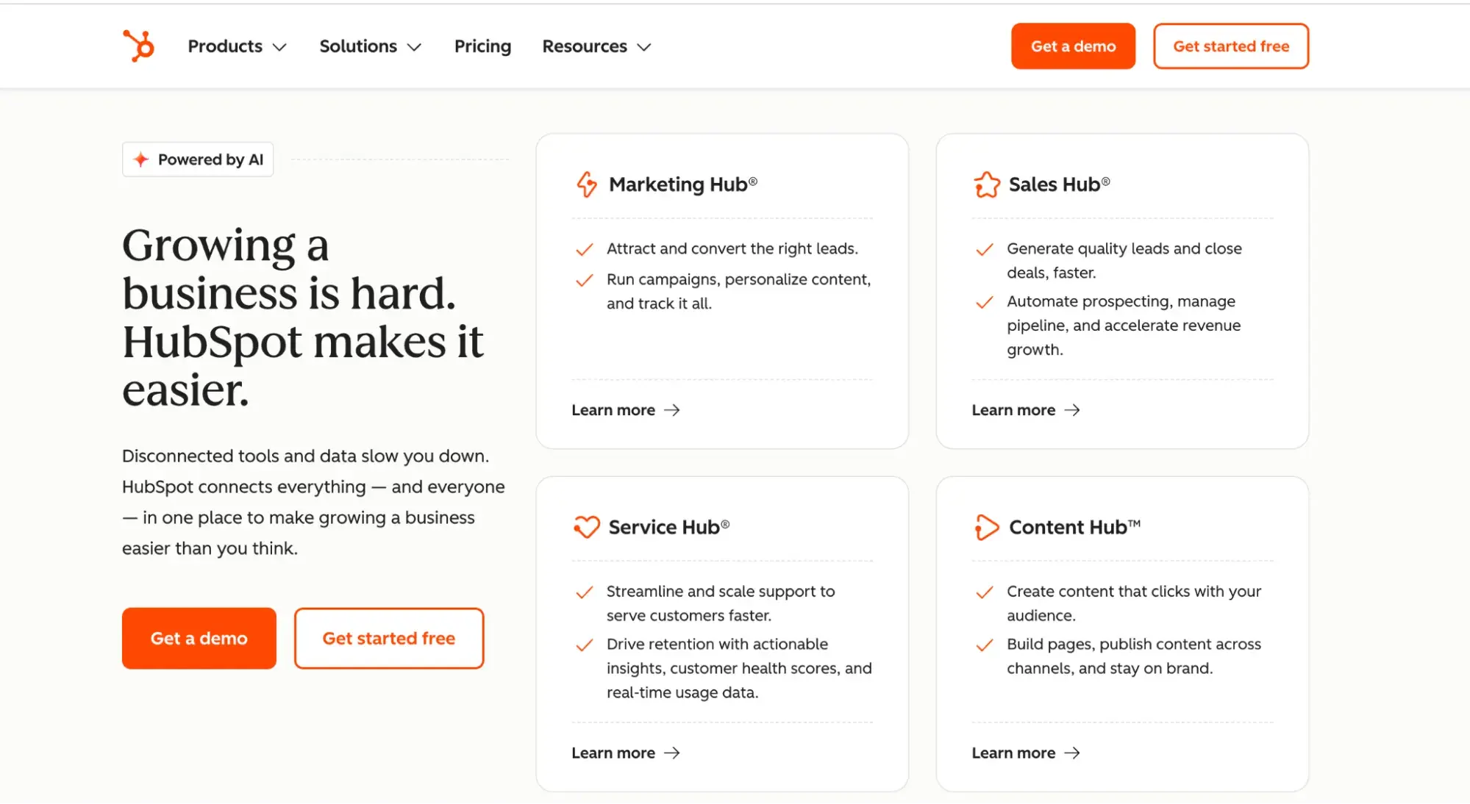Click text 'Generate quality leads and close deals, faster.'

click(1124, 260)
